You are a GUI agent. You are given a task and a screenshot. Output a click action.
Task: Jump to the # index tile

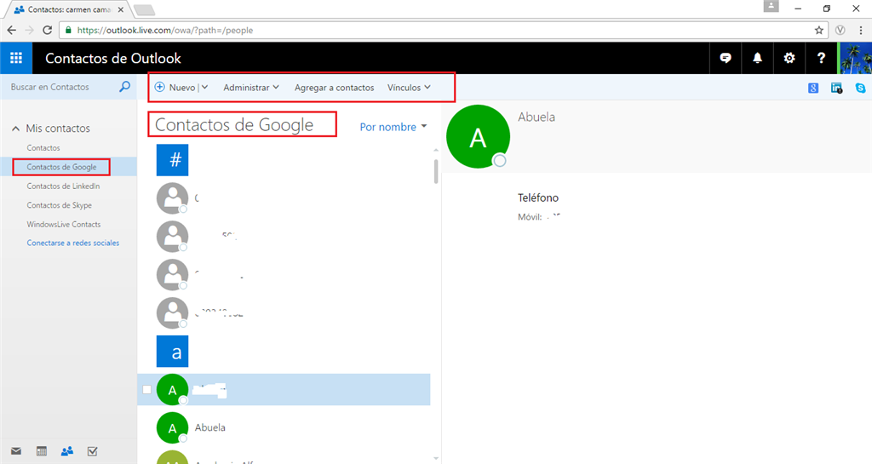point(172,160)
